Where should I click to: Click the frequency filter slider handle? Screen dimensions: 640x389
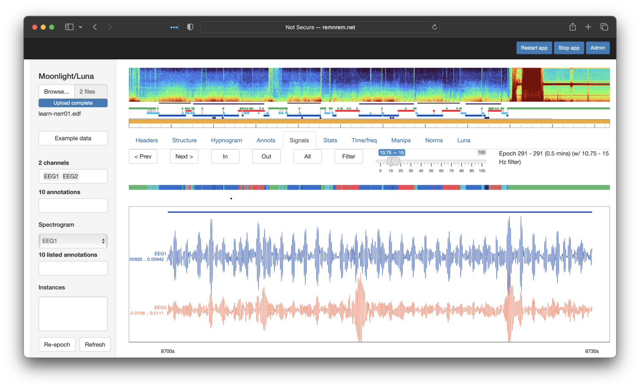click(395, 161)
